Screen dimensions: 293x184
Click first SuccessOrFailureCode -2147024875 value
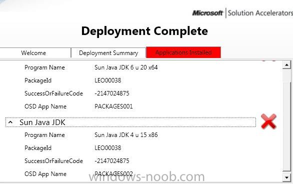click(111, 93)
